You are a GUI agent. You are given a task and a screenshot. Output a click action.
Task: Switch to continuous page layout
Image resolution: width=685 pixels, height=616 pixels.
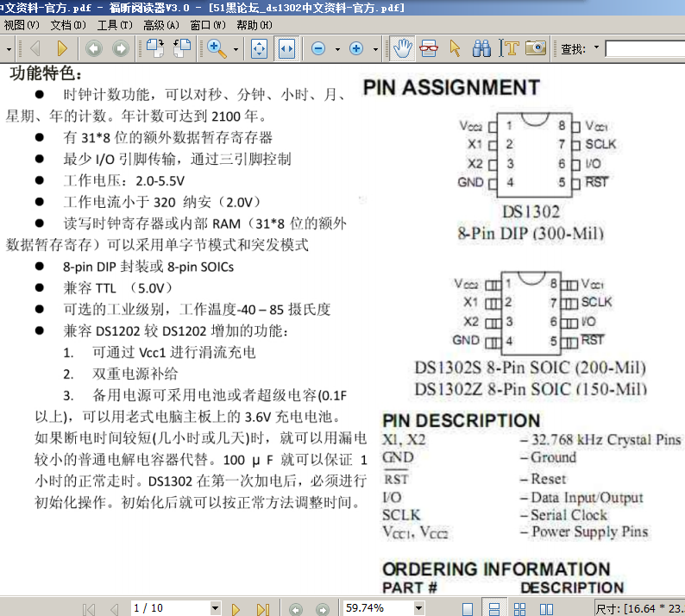click(x=494, y=609)
